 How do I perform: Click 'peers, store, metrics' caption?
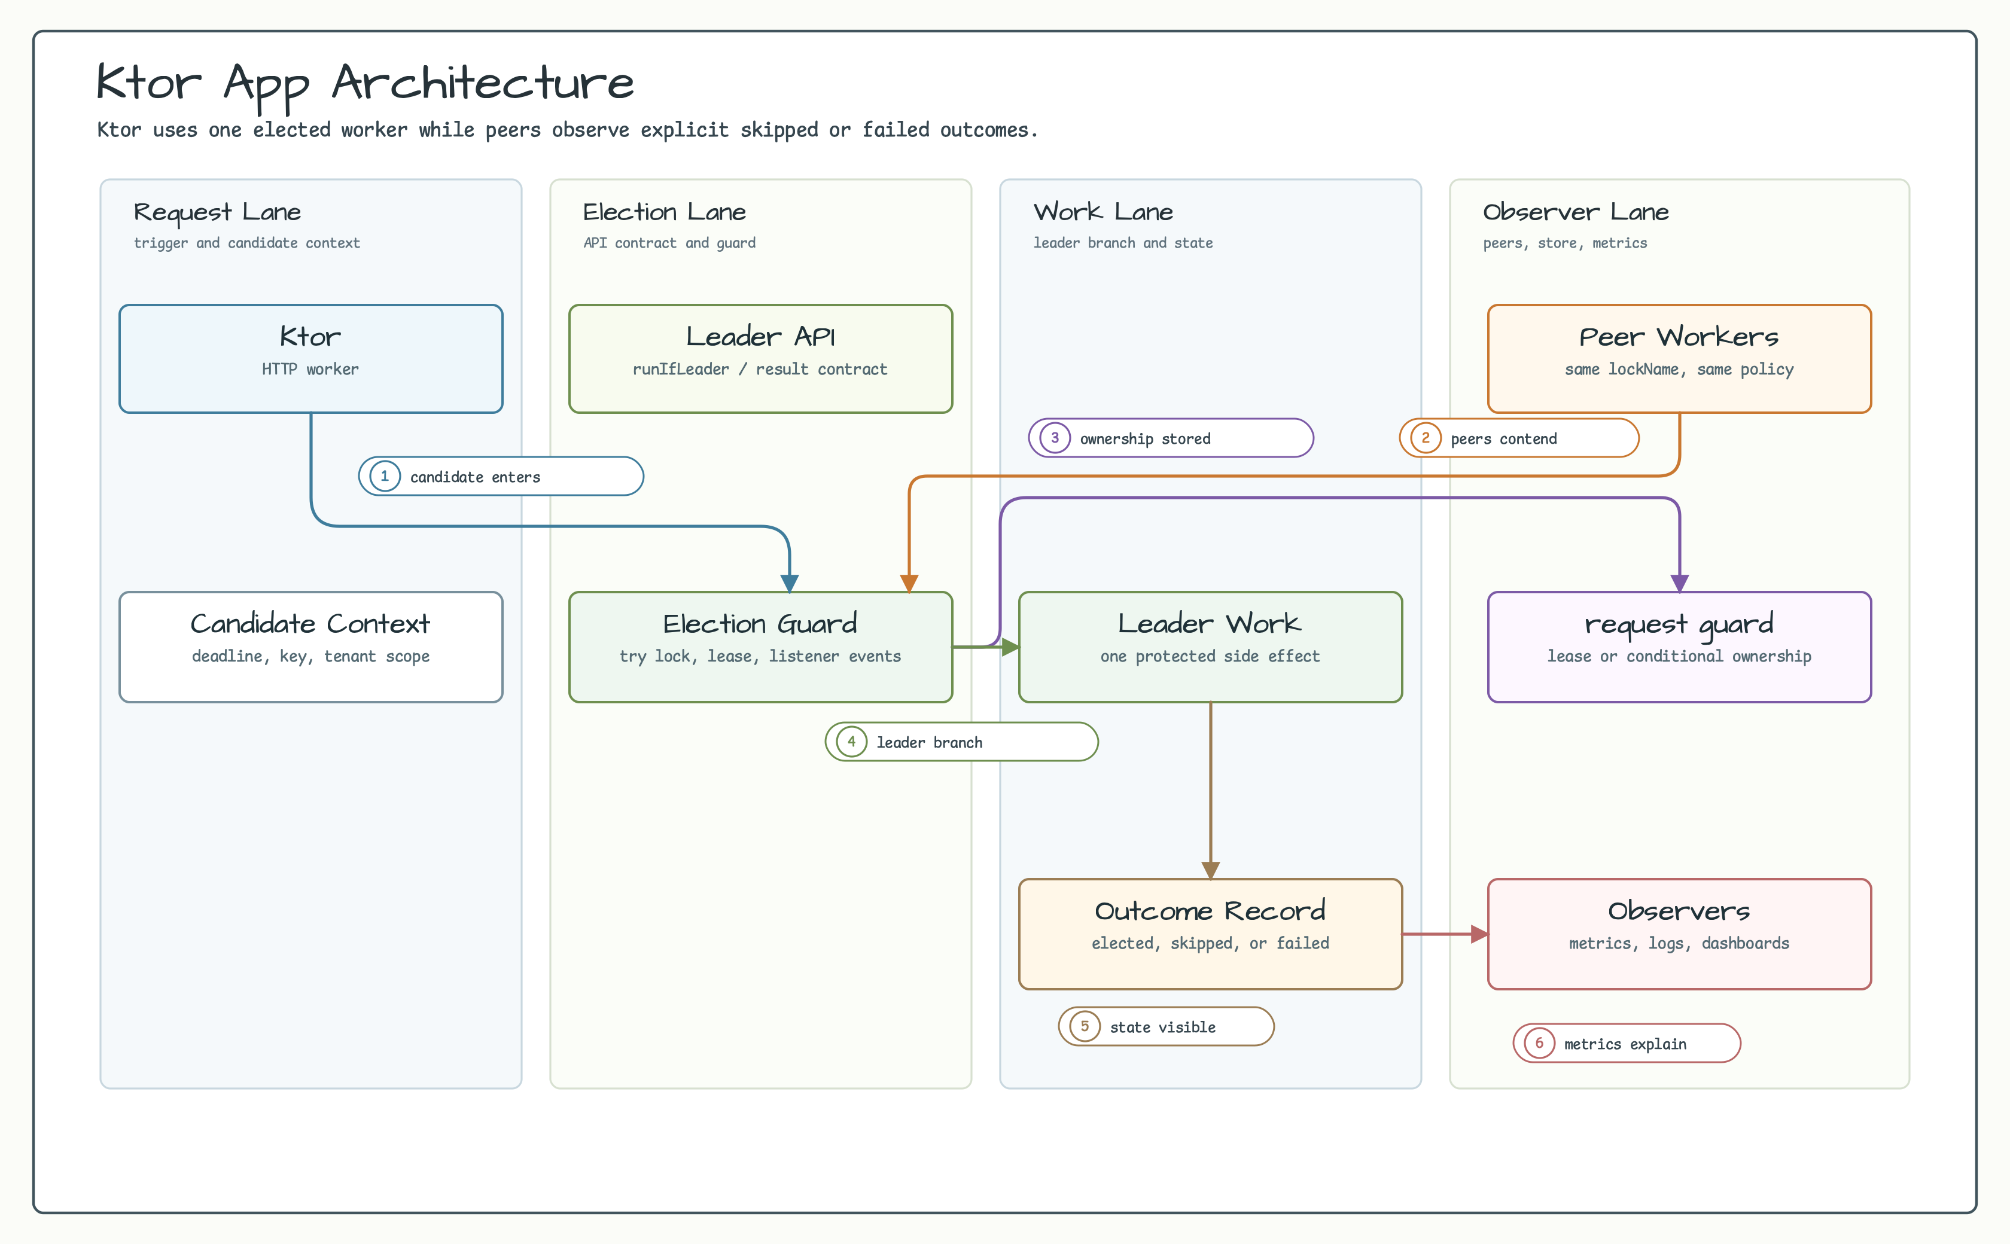(x=1565, y=243)
